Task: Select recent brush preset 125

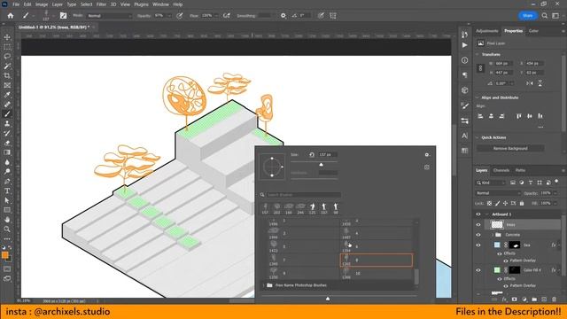Action: [x=312, y=208]
